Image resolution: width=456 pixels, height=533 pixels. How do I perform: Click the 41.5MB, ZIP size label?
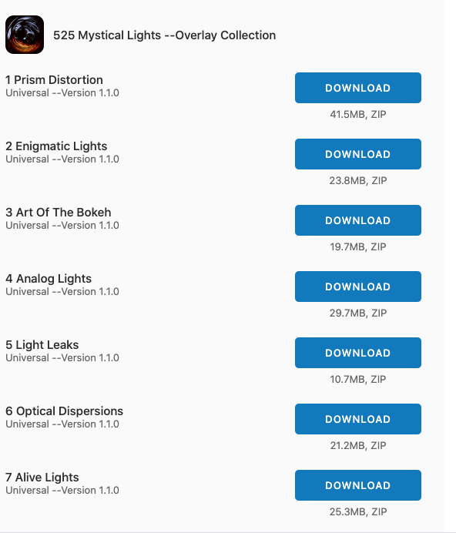[357, 114]
